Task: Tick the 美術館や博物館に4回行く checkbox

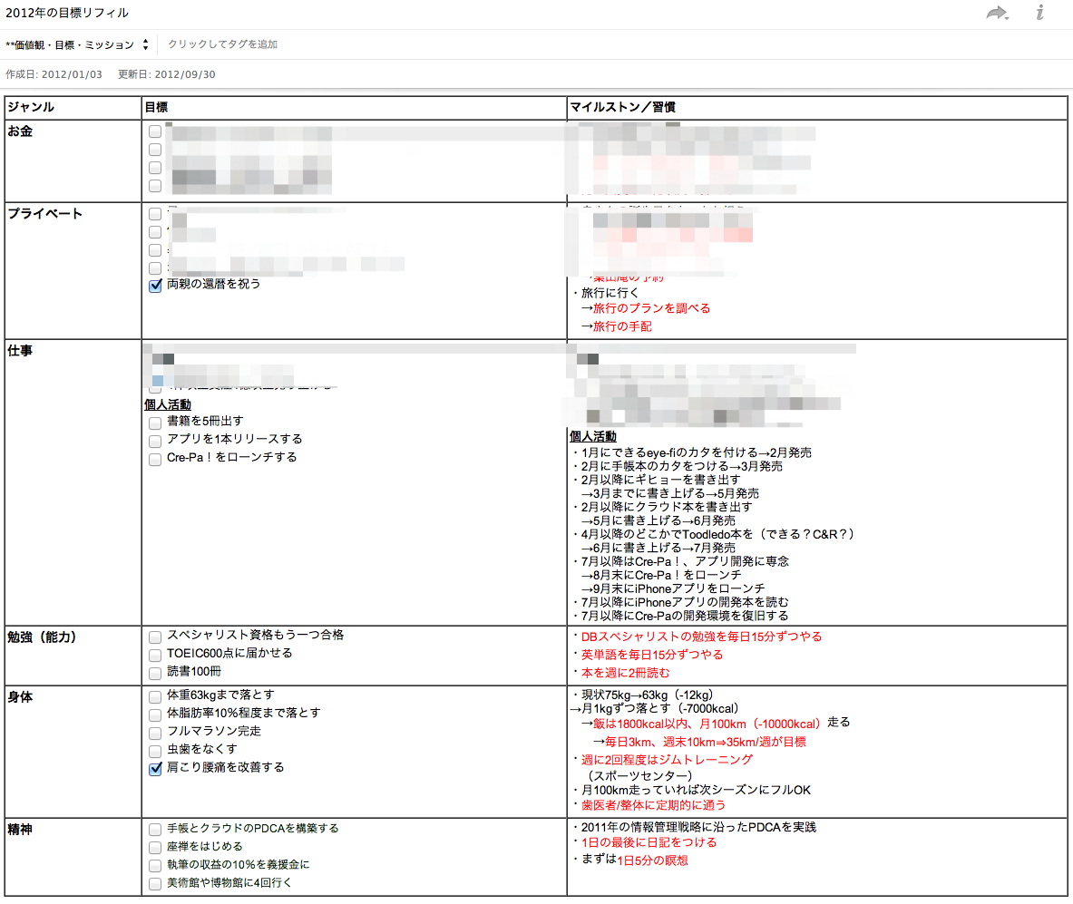Action: coord(155,883)
